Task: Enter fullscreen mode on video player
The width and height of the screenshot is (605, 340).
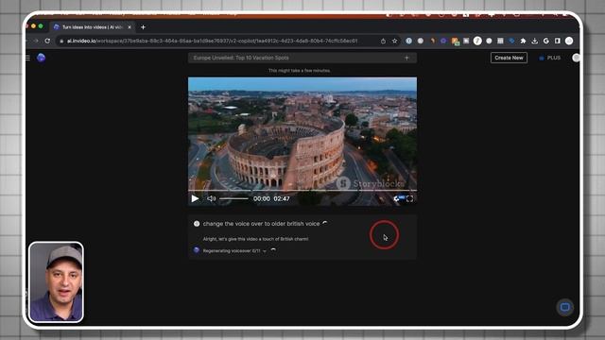Action: click(x=409, y=198)
